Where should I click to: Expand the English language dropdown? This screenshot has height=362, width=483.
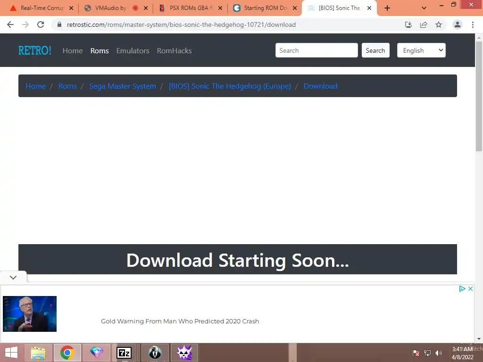421,50
